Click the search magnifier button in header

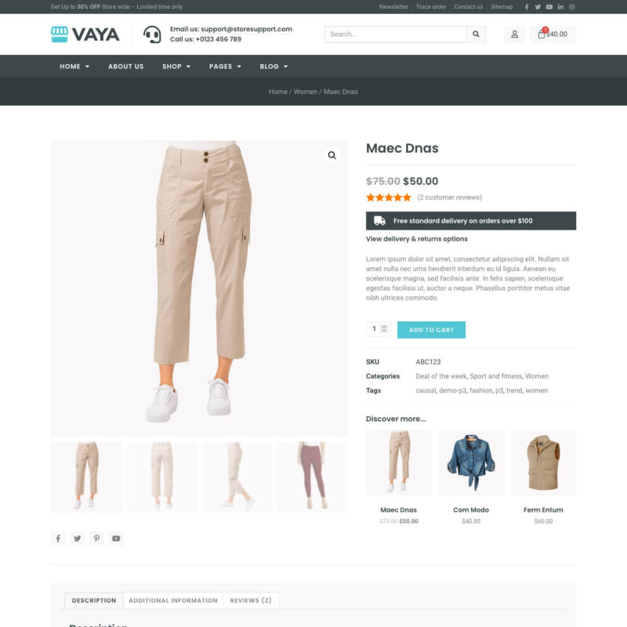pyautogui.click(x=476, y=34)
